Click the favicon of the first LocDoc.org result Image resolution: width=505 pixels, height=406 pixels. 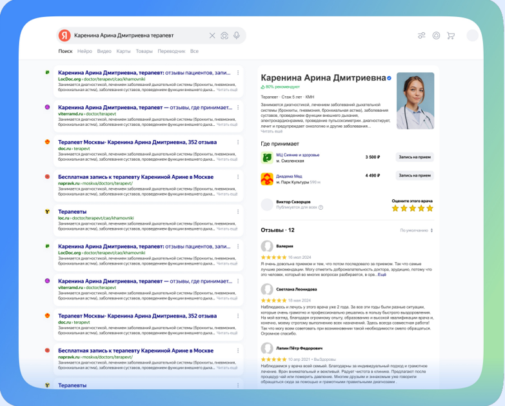click(47, 72)
